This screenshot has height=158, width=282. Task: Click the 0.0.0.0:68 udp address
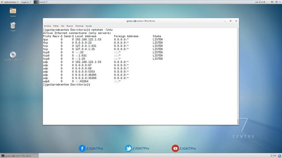(x=83, y=68)
